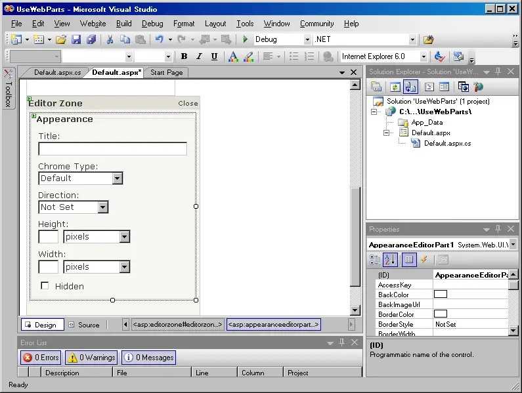This screenshot has width=522, height=393.
Task: Apply Bold formatting
Action: pos(184,56)
